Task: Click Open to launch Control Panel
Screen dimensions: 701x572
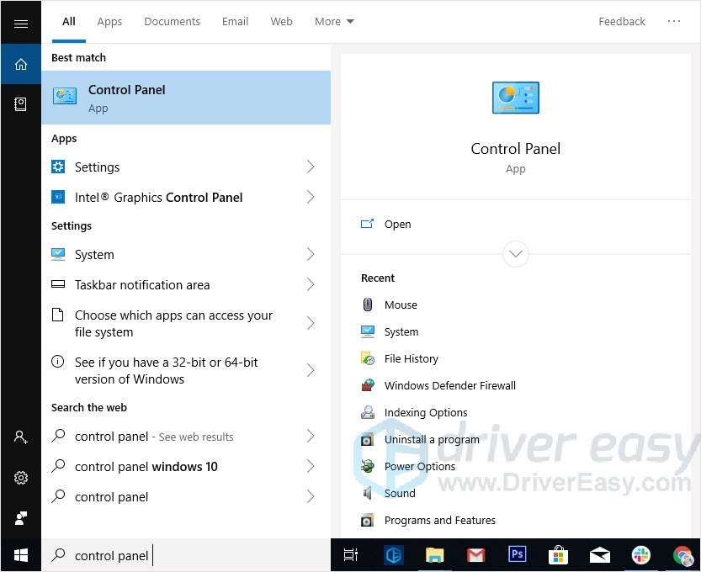Action: (397, 224)
